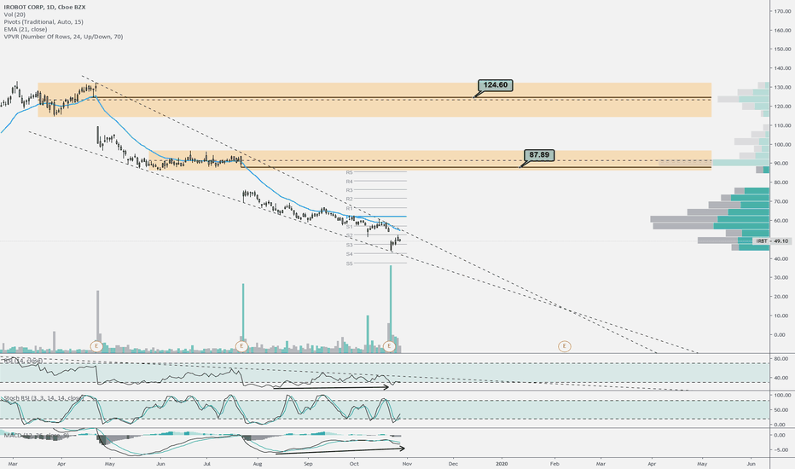Click the R2 pivot level label
This screenshot has height=469, width=795.
pos(350,199)
